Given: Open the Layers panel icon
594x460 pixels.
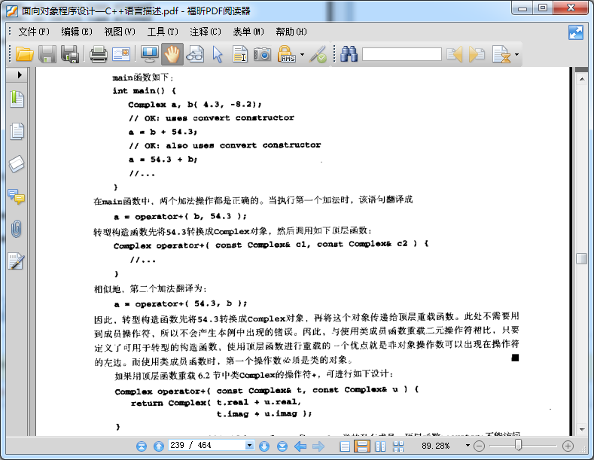Looking at the screenshot, I should pos(17,163).
